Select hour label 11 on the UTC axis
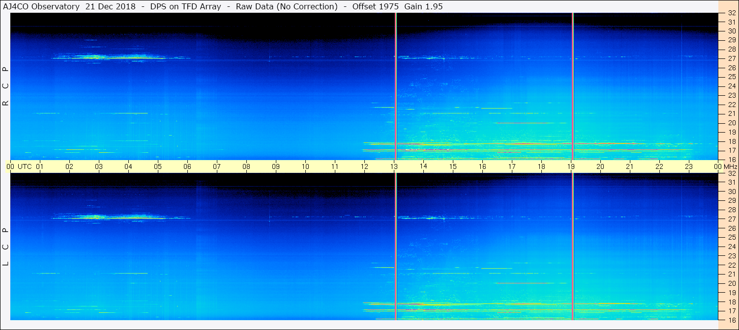Screen dimensions: 739x330 (335, 166)
